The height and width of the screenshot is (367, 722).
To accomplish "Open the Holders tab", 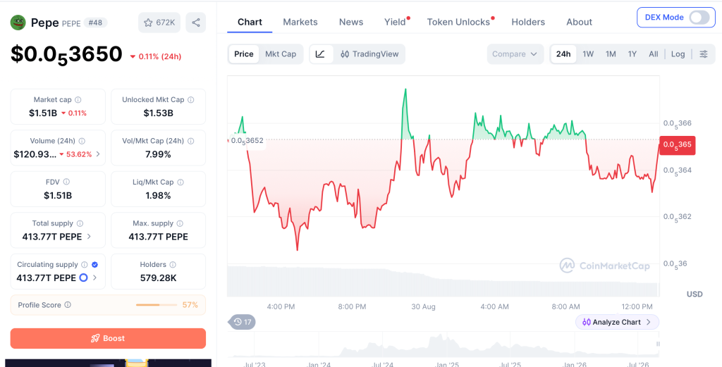I will click(x=528, y=22).
